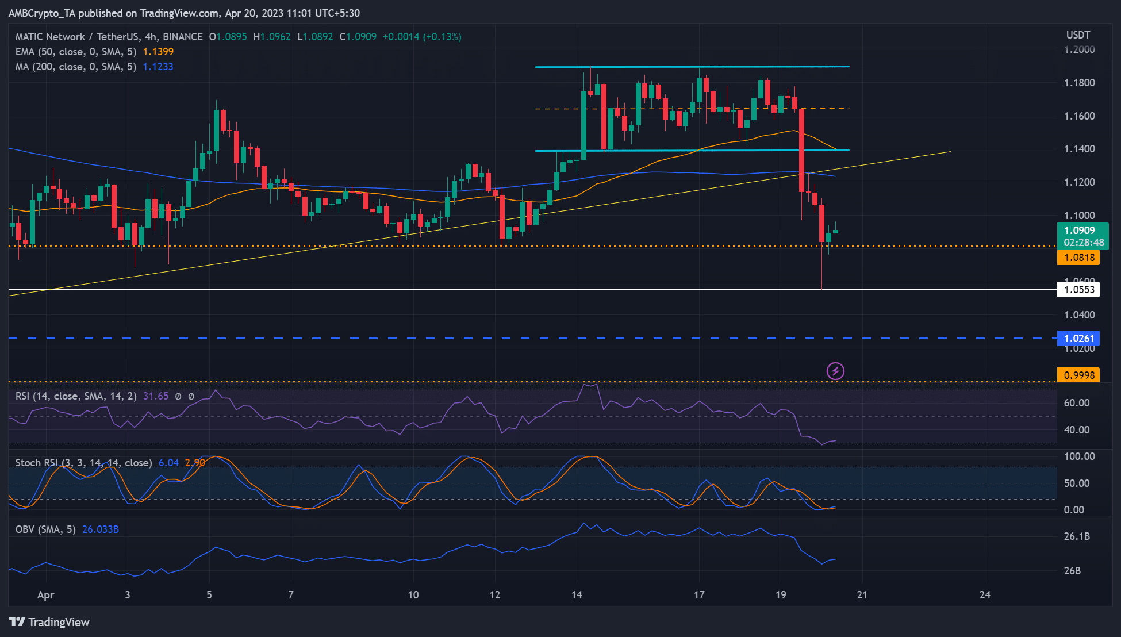Screen dimensions: 1121x637
Task: Click the 19 date label on time axis
Action: click(781, 595)
